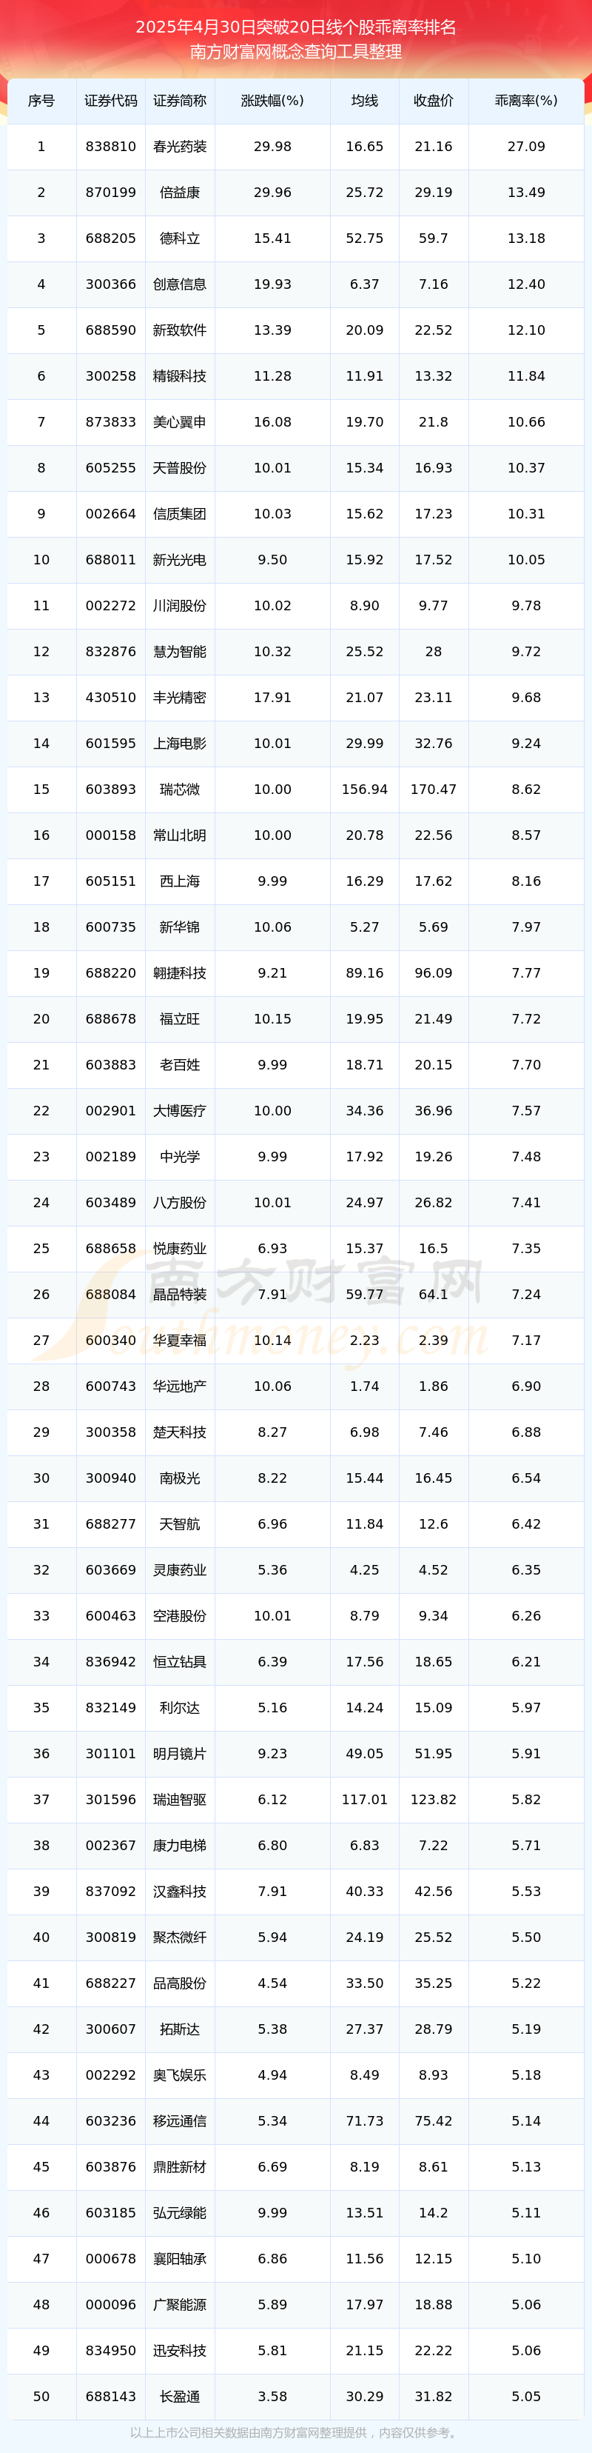Select stock name 恒立钻具
The height and width of the screenshot is (2453, 592).
tap(180, 1663)
